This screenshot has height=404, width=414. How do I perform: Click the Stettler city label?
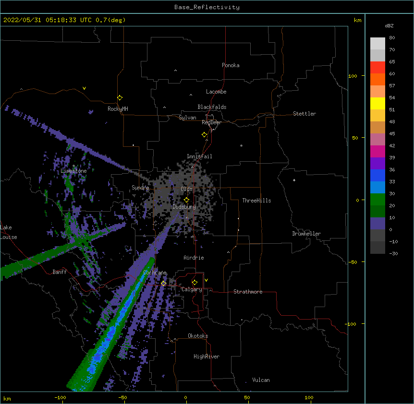coord(304,114)
